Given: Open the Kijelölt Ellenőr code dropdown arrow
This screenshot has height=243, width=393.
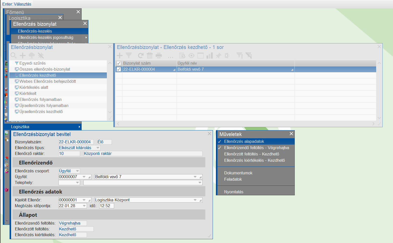Looking at the screenshot, I should [x=84, y=200].
